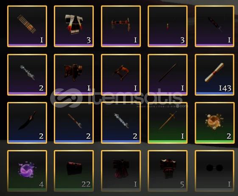Open the dark chest item with count 22
238x196 pixels.
click(74, 171)
